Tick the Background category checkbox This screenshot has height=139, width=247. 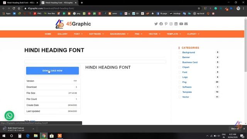coord(180,53)
